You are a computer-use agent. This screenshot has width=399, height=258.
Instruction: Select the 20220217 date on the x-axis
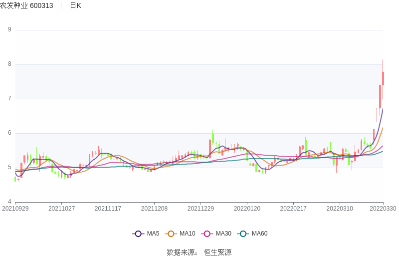click(293, 209)
